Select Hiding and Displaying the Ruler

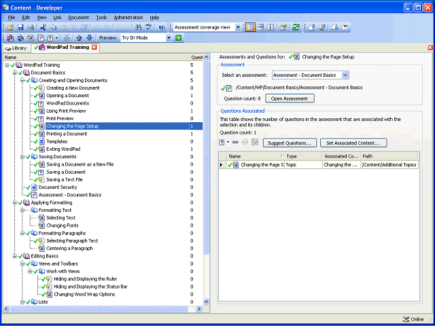(x=86, y=279)
